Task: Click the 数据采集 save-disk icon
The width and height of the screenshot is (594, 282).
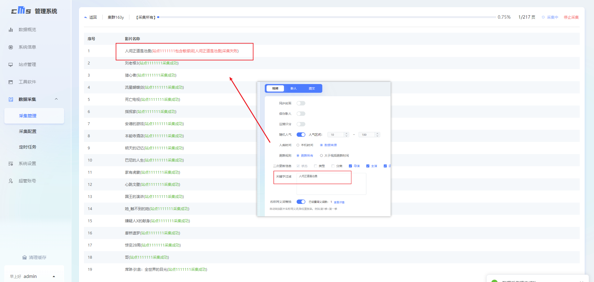Action: (x=11, y=99)
